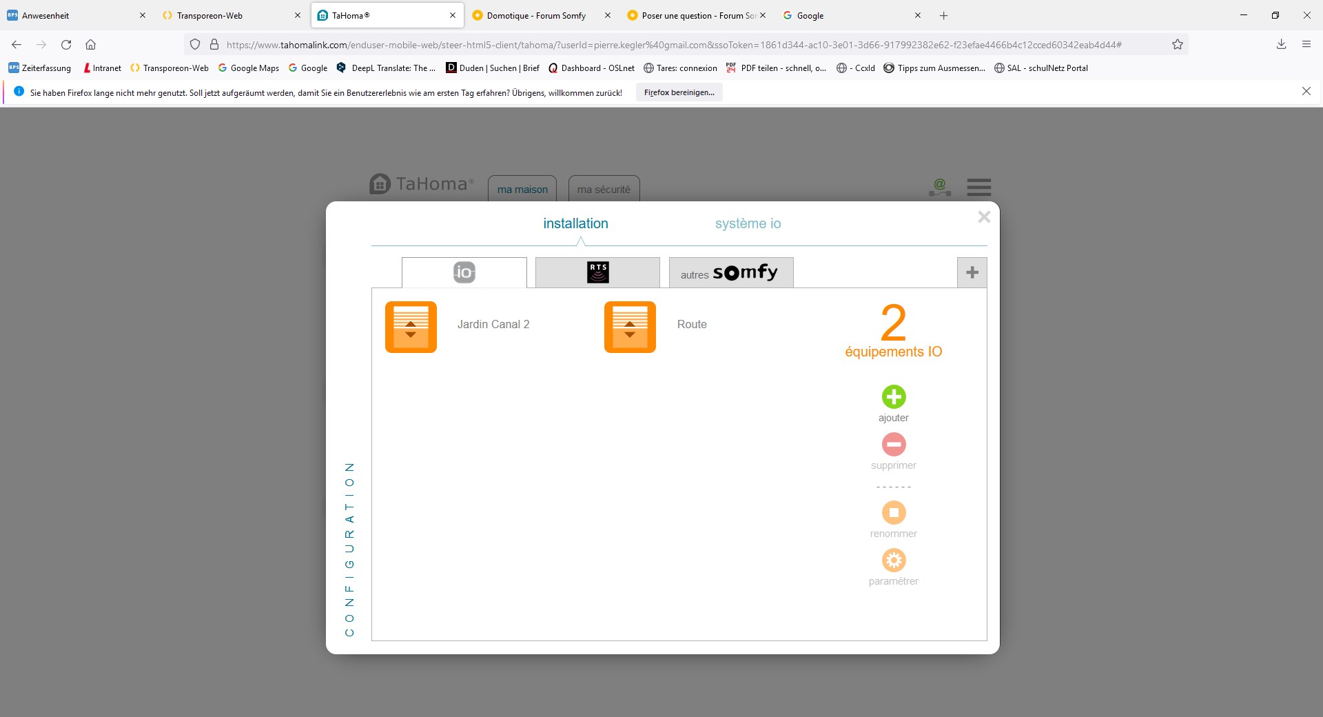Image resolution: width=1323 pixels, height=717 pixels.
Task: Select the Jardin Canal 2 shutter icon
Action: coord(411,327)
